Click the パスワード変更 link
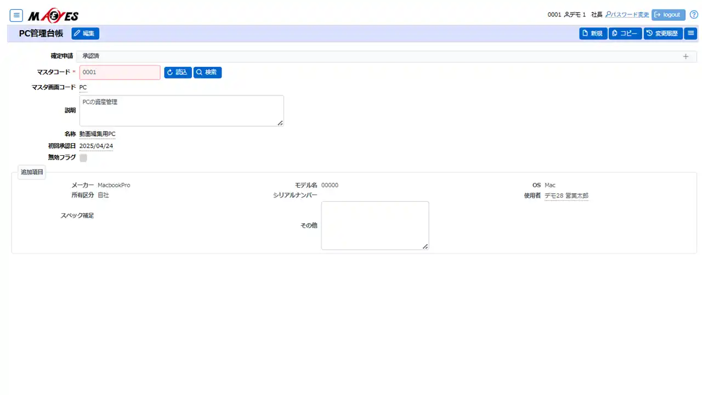 coord(627,15)
